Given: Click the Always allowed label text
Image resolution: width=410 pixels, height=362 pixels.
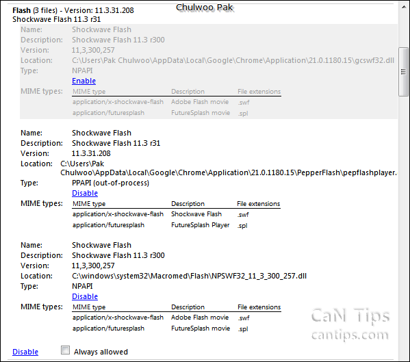Looking at the screenshot, I should pyautogui.click(x=101, y=352).
